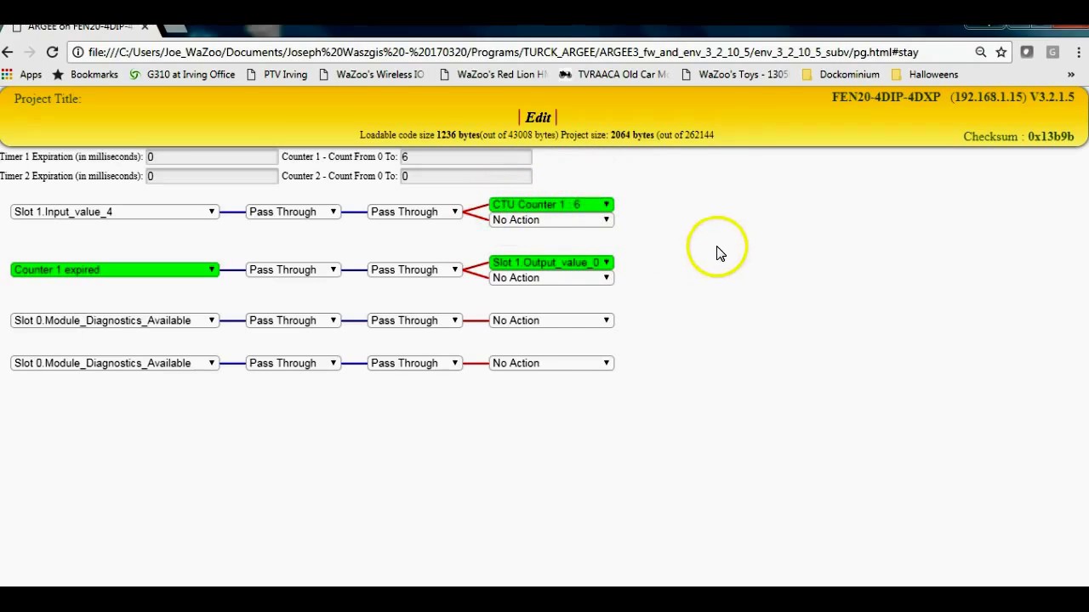
Task: Click the Checksum 0x13b9b text
Action: tap(1018, 136)
